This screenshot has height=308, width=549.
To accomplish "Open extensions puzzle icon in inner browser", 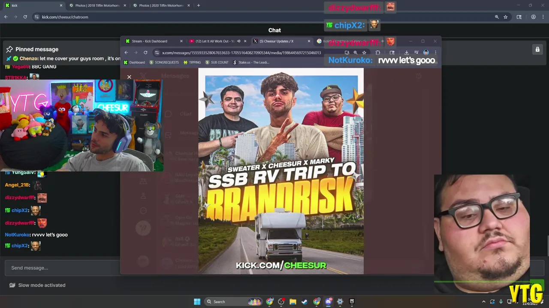I will [x=377, y=53].
